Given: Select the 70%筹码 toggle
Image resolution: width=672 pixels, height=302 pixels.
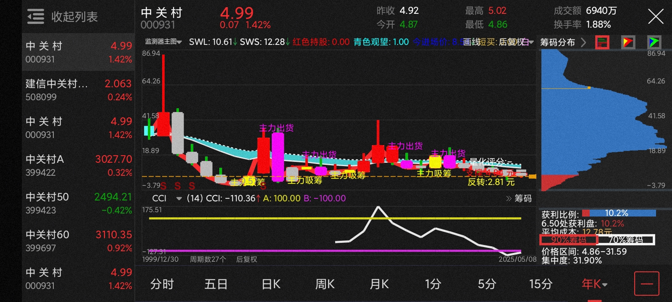Looking at the screenshot, I should [626, 240].
